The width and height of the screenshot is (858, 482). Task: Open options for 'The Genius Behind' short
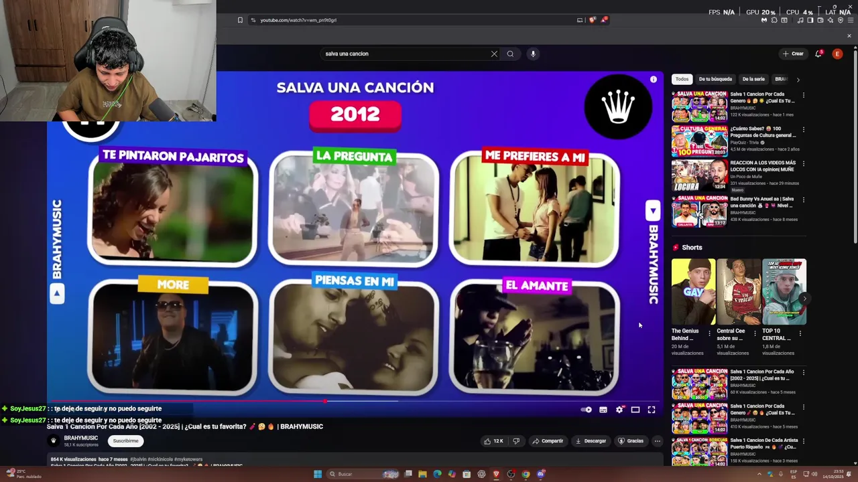(709, 333)
